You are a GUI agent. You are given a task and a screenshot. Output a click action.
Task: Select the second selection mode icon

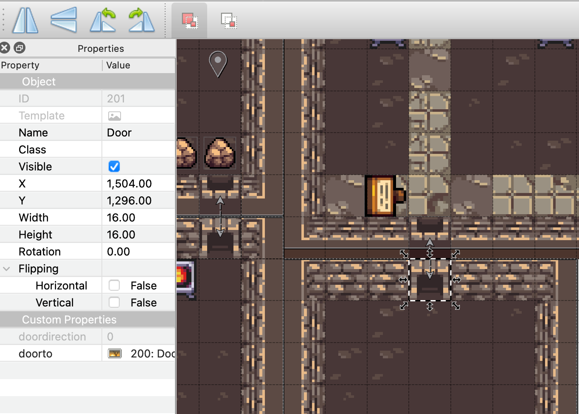coord(229,20)
